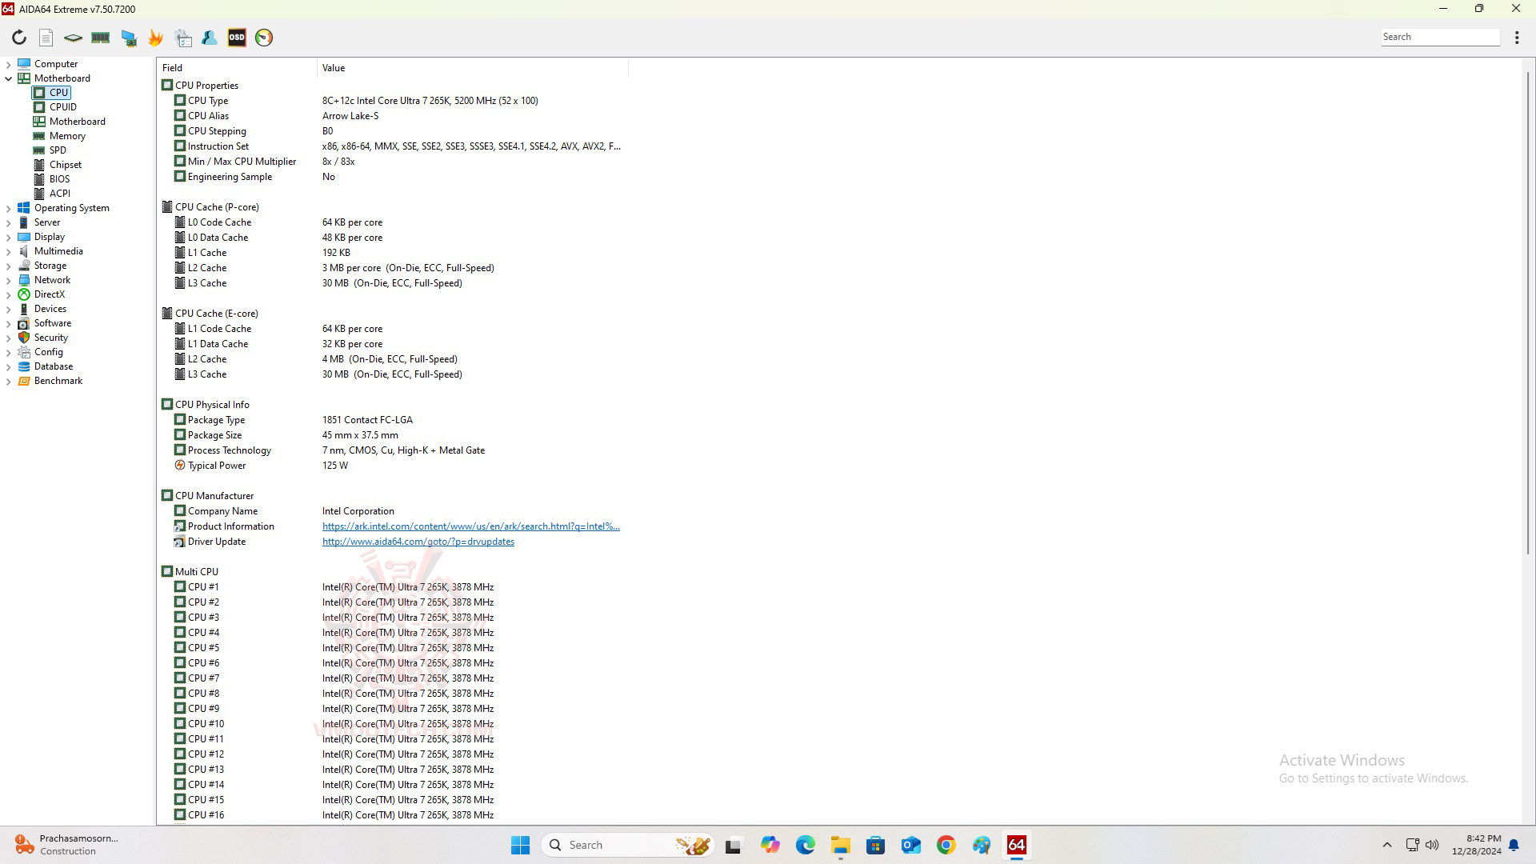Click the Refresh toolbar icon
The height and width of the screenshot is (864, 1536).
19,38
